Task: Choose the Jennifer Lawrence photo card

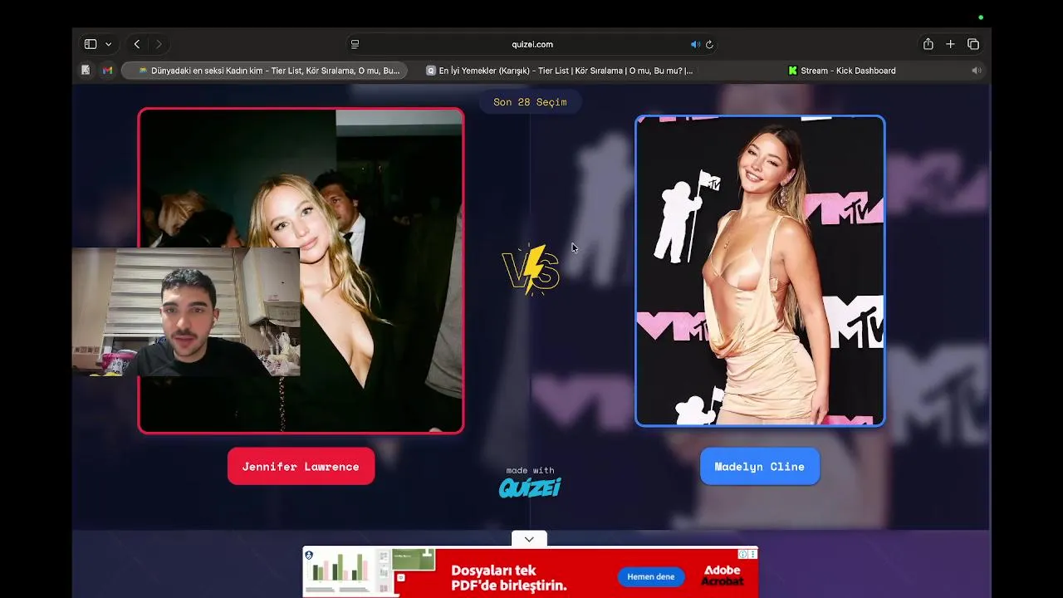Action: tap(301, 271)
